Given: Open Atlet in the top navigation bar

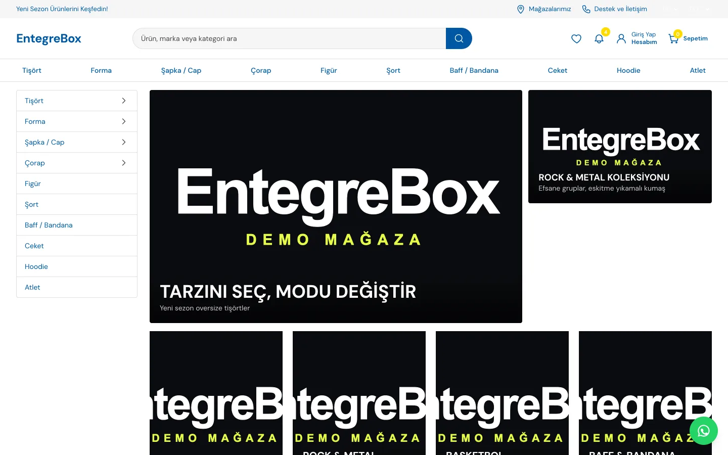Looking at the screenshot, I should pos(698,70).
